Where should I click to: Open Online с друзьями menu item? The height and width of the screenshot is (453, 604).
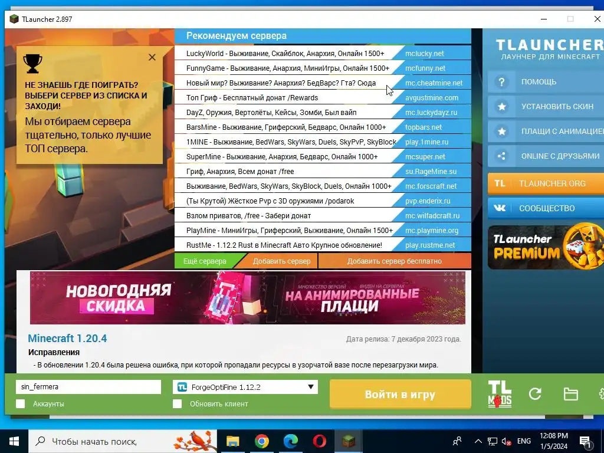(x=546, y=156)
